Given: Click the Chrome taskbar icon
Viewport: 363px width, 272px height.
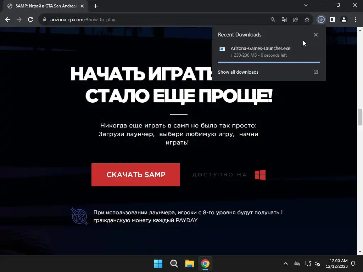Looking at the screenshot, I should tap(205, 263).
